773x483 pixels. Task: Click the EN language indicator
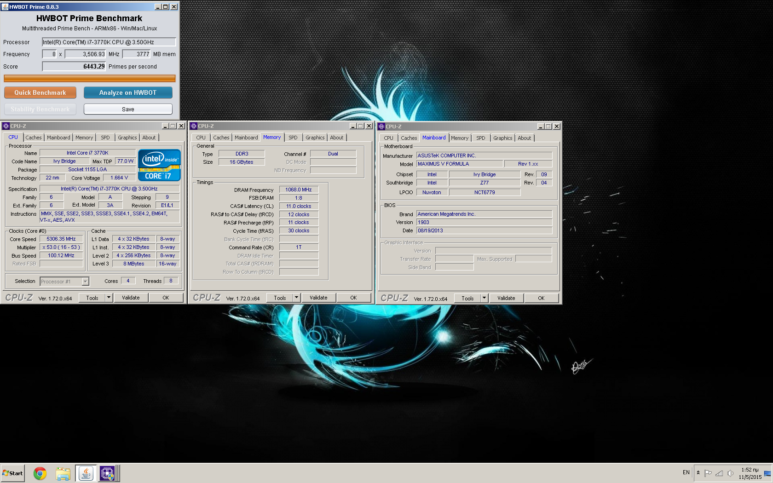pos(686,472)
